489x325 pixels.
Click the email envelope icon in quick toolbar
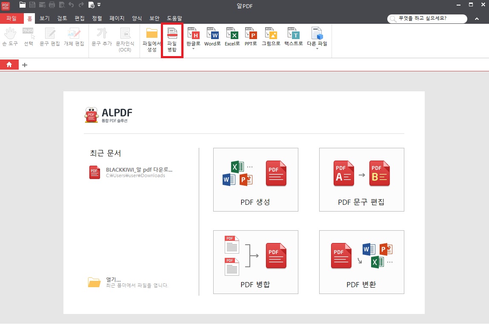click(x=42, y=5)
